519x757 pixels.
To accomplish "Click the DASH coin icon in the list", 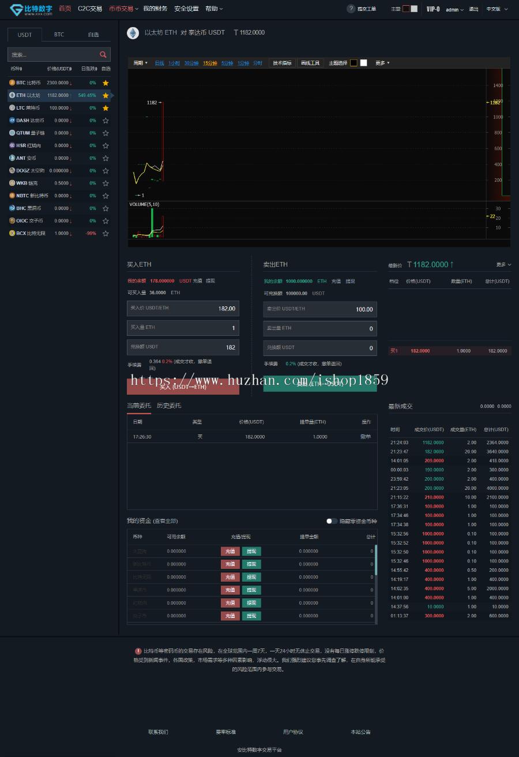I will (x=12, y=121).
